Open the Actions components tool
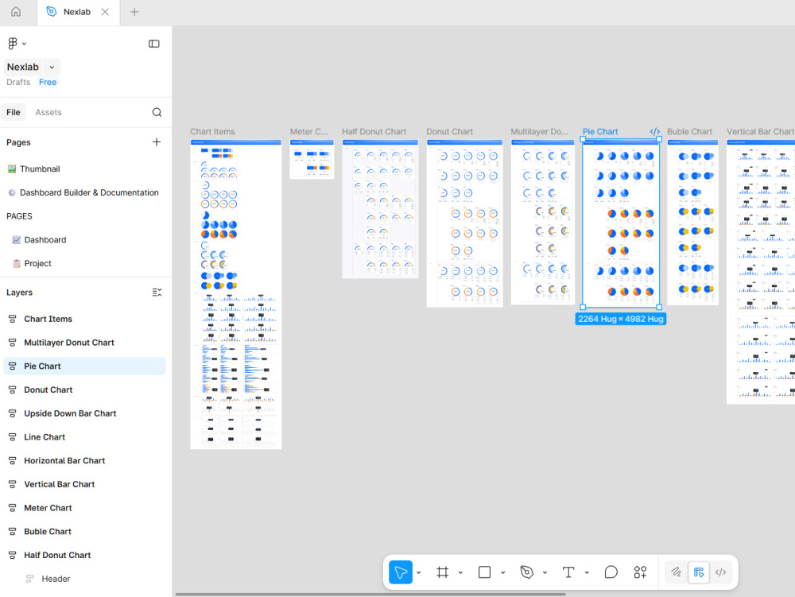The image size is (795, 597). click(x=640, y=572)
